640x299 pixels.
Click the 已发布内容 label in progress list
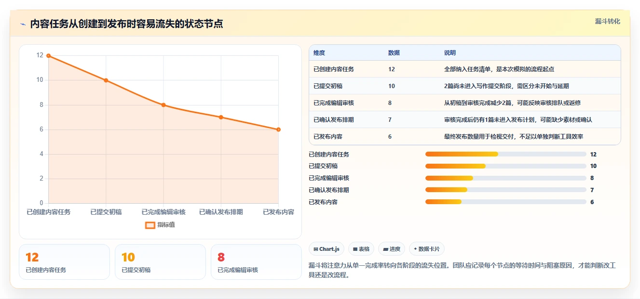point(323,202)
